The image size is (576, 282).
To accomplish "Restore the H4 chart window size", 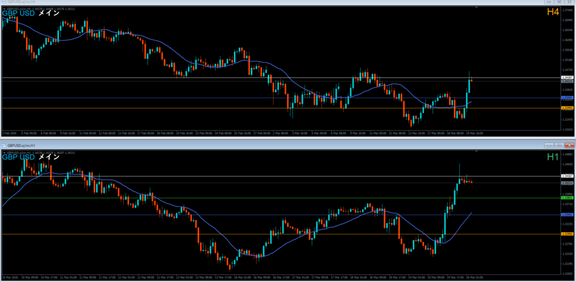I will pyautogui.click(x=559, y=3).
